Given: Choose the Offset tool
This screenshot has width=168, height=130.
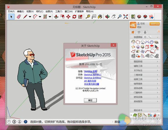Looking at the screenshot, I should pos(62,17).
